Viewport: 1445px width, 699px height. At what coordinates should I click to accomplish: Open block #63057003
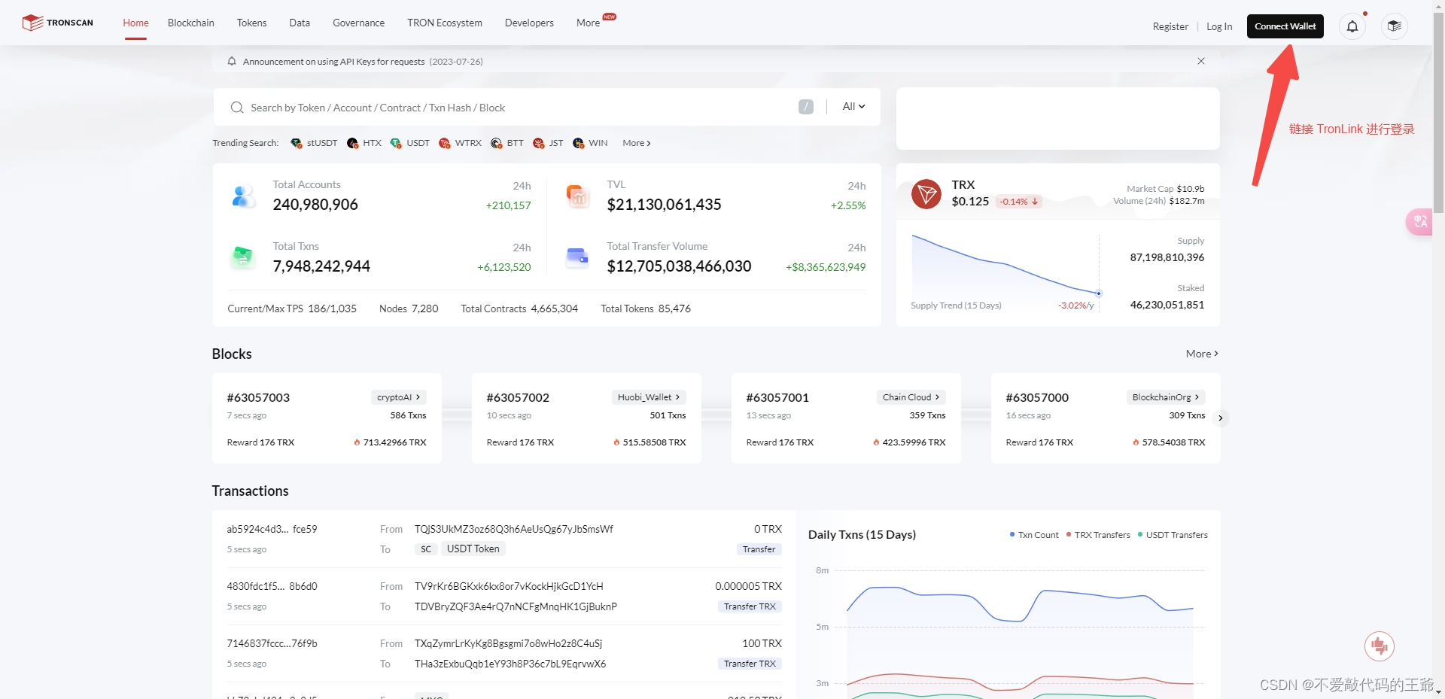[x=258, y=397]
